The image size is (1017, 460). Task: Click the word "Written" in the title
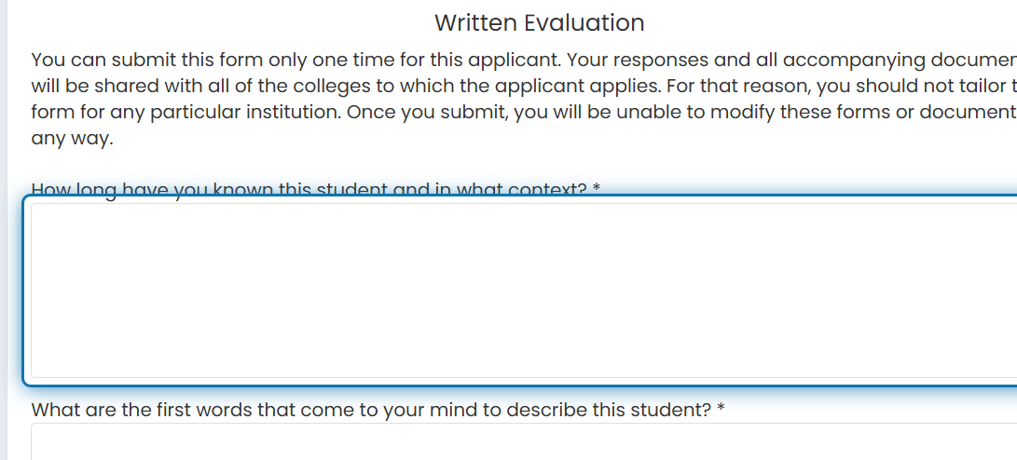pyautogui.click(x=476, y=22)
